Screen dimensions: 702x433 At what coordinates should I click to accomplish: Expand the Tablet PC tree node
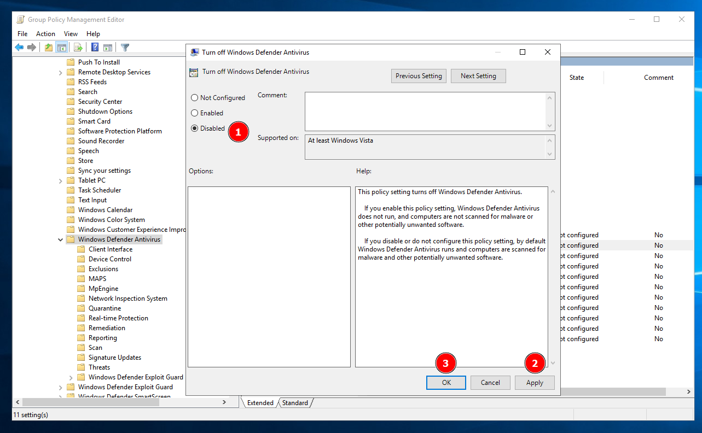pos(60,180)
